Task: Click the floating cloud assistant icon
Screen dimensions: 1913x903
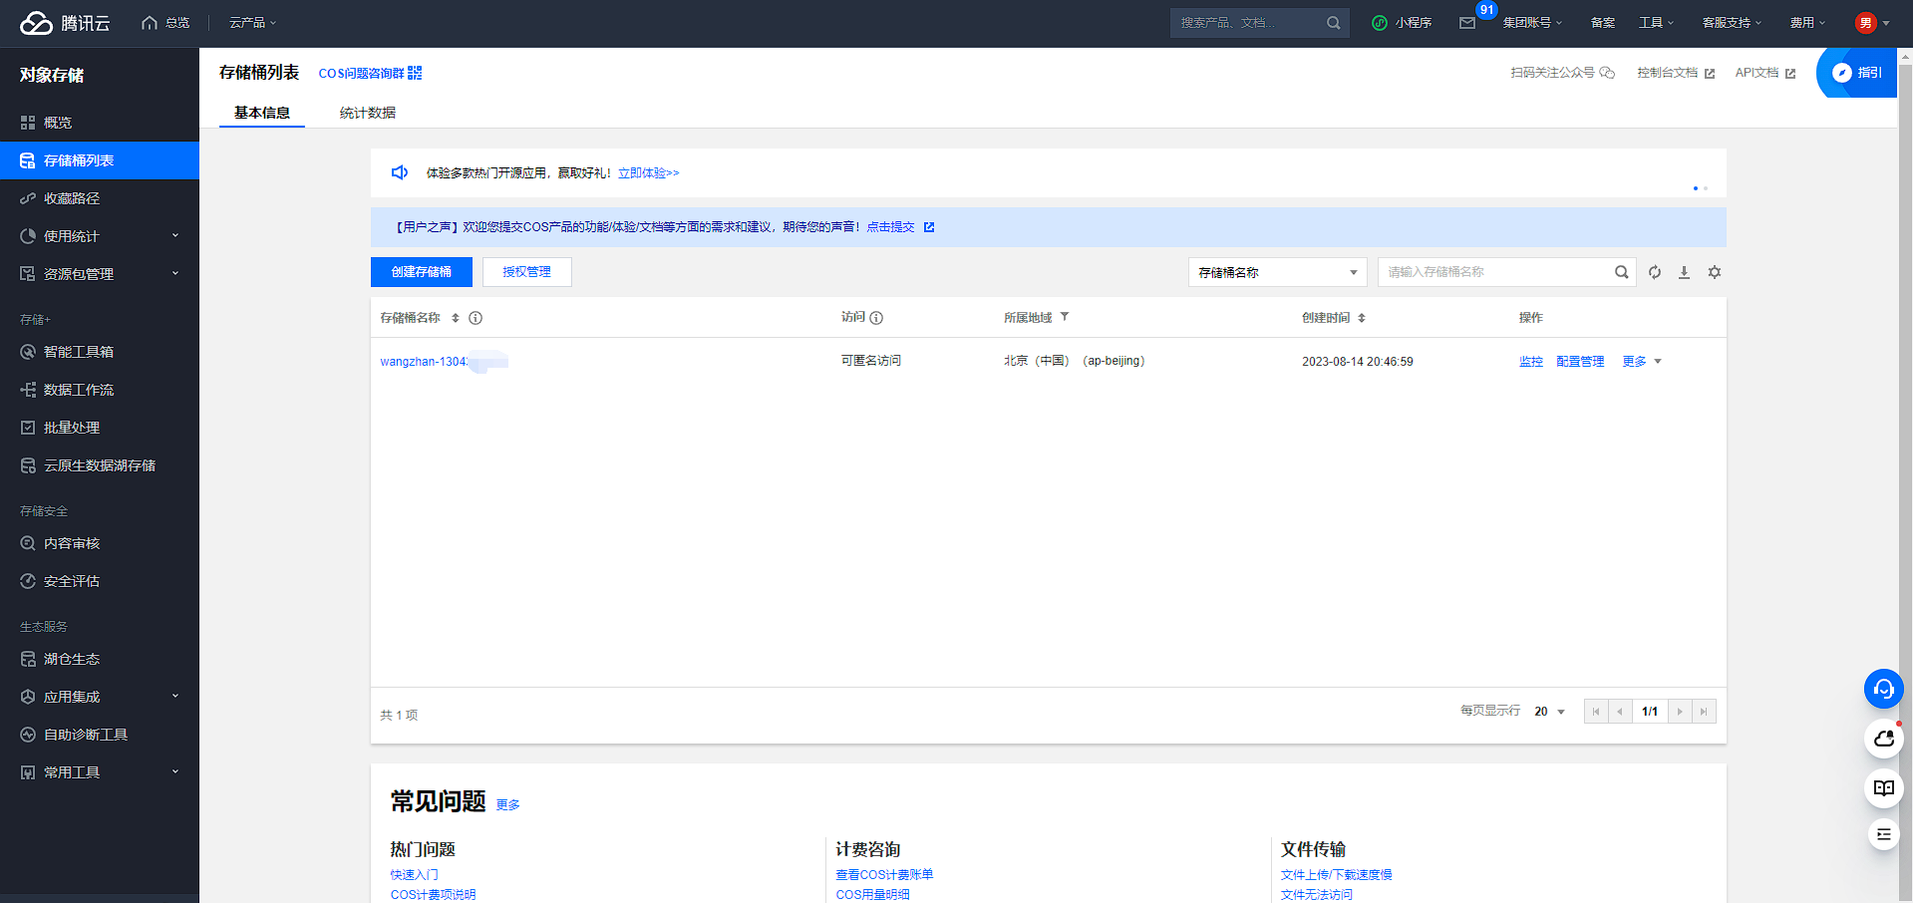Action: pyautogui.click(x=1883, y=739)
